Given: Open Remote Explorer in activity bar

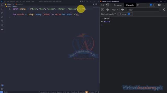Looking at the screenshot, I should (2, 21).
